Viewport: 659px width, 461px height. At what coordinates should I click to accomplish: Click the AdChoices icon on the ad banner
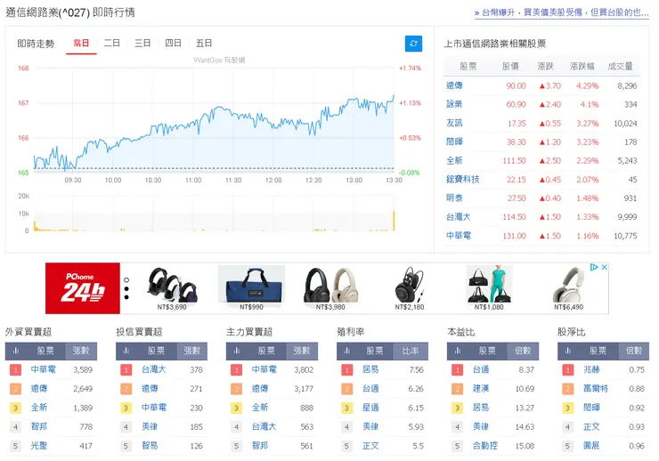coord(594,267)
